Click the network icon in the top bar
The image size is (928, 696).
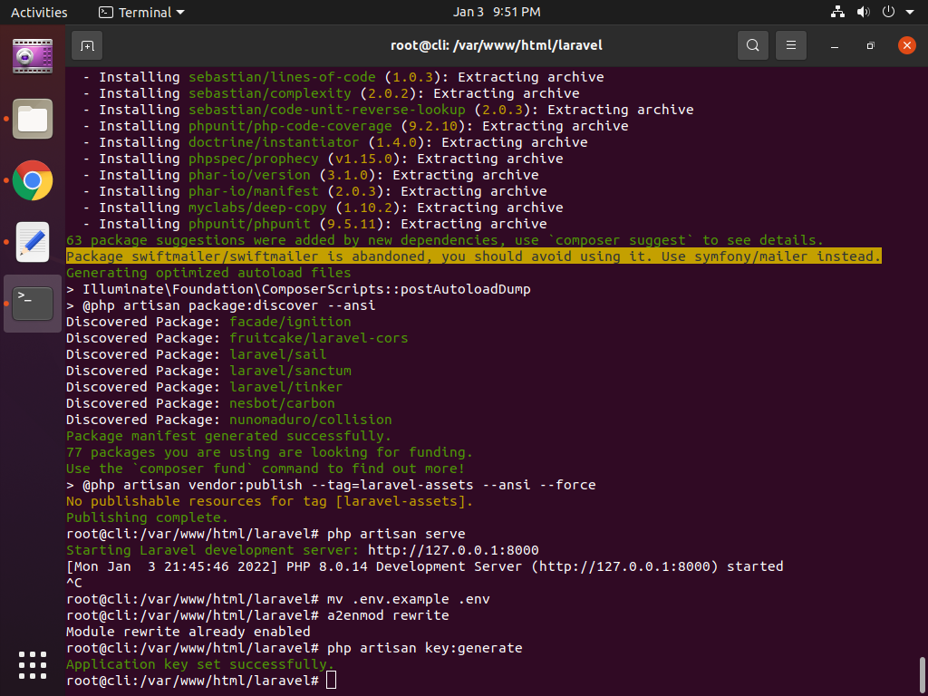coord(836,12)
